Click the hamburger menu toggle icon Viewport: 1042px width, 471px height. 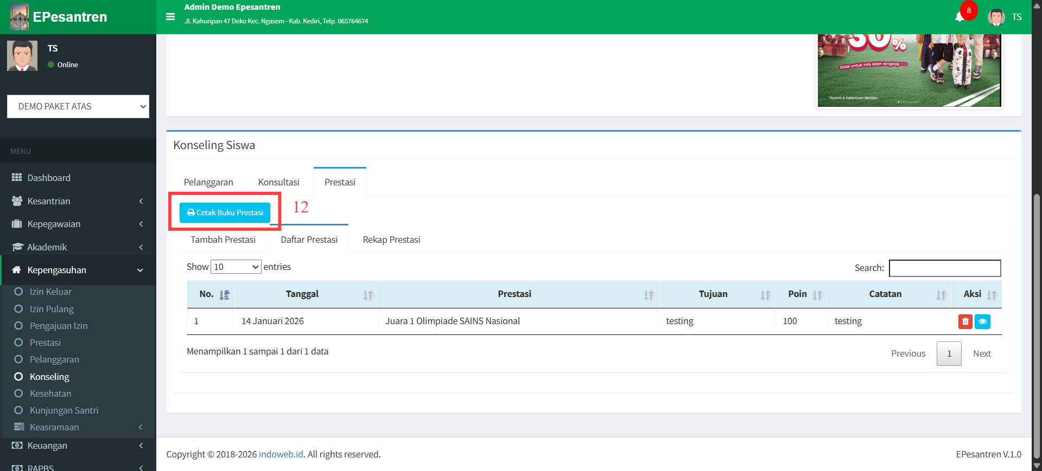170,17
